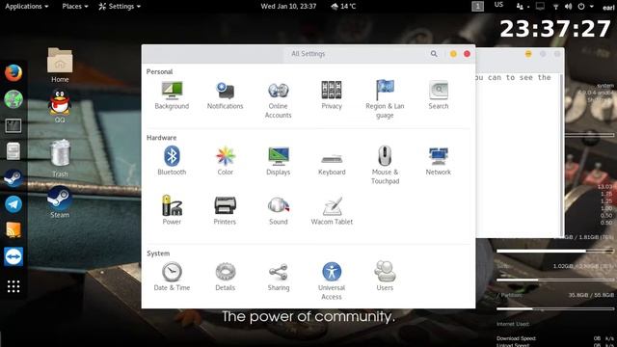Open the files drawer icon in dock

pos(13,151)
